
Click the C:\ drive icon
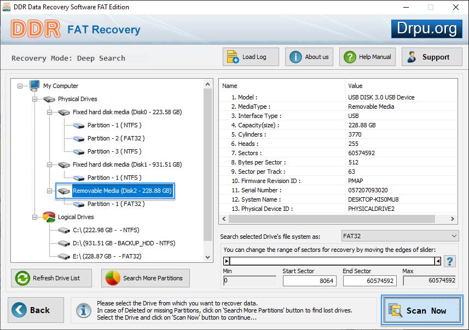click(x=64, y=230)
